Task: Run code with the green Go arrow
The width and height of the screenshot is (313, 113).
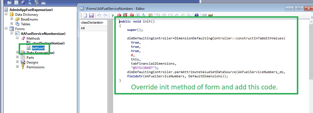Action: coord(113,15)
